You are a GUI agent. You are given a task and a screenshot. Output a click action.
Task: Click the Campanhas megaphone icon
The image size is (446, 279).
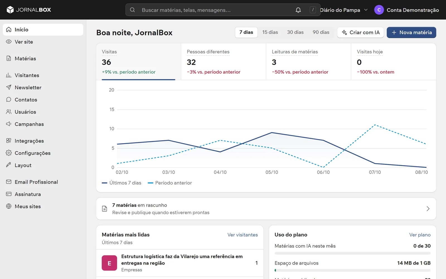coord(9,124)
